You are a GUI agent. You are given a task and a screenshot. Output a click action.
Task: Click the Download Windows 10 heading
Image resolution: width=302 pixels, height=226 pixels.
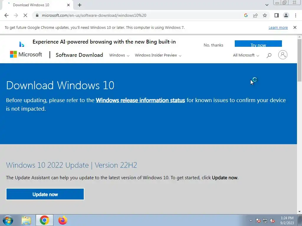tap(60, 85)
